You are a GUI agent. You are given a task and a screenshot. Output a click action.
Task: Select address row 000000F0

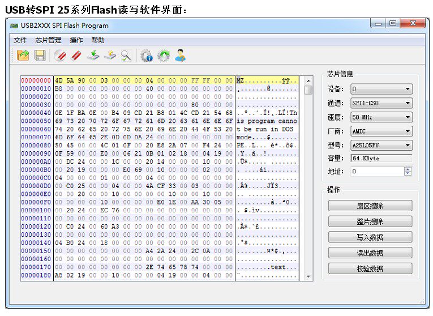click(x=36, y=202)
